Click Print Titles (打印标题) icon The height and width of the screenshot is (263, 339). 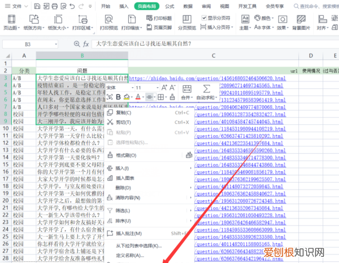point(159,18)
